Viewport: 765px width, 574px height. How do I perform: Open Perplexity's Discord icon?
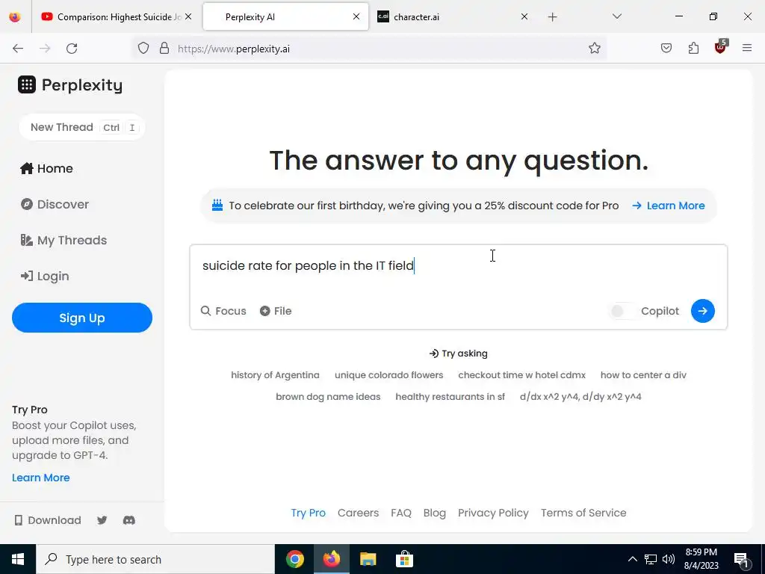click(x=128, y=520)
